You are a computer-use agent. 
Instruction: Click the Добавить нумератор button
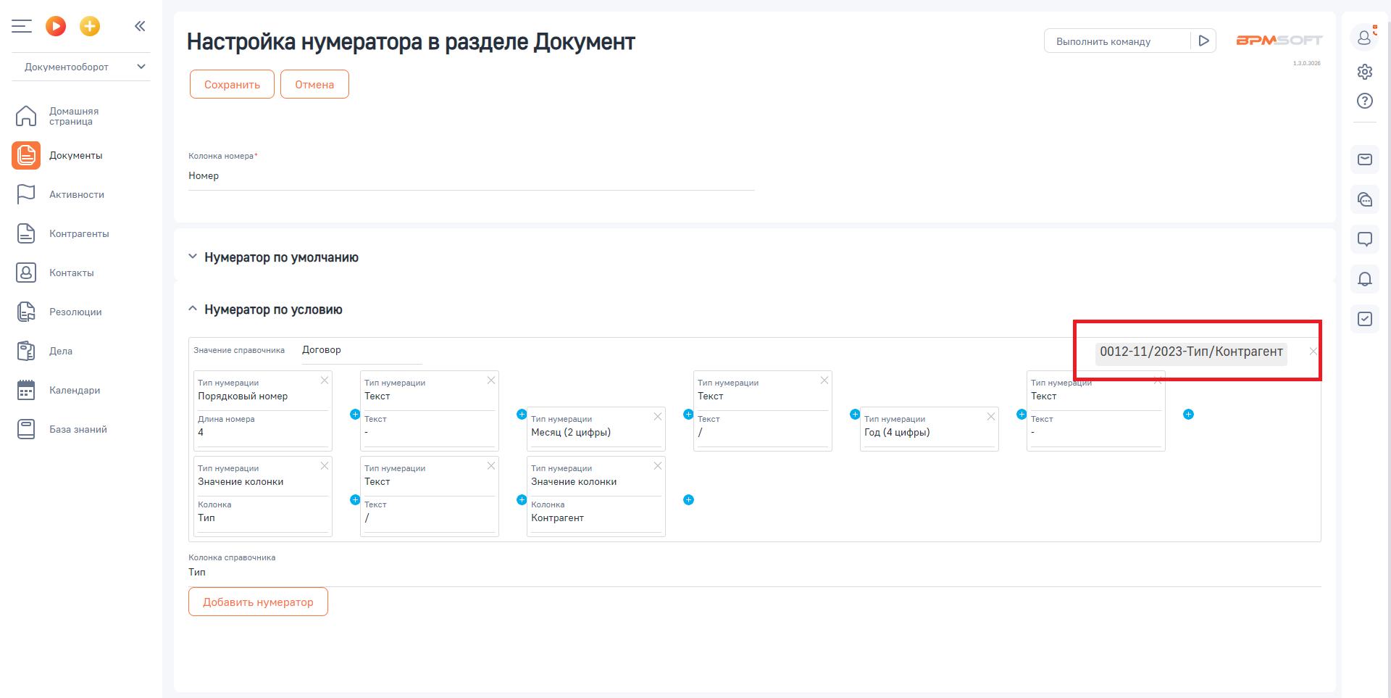point(258,602)
